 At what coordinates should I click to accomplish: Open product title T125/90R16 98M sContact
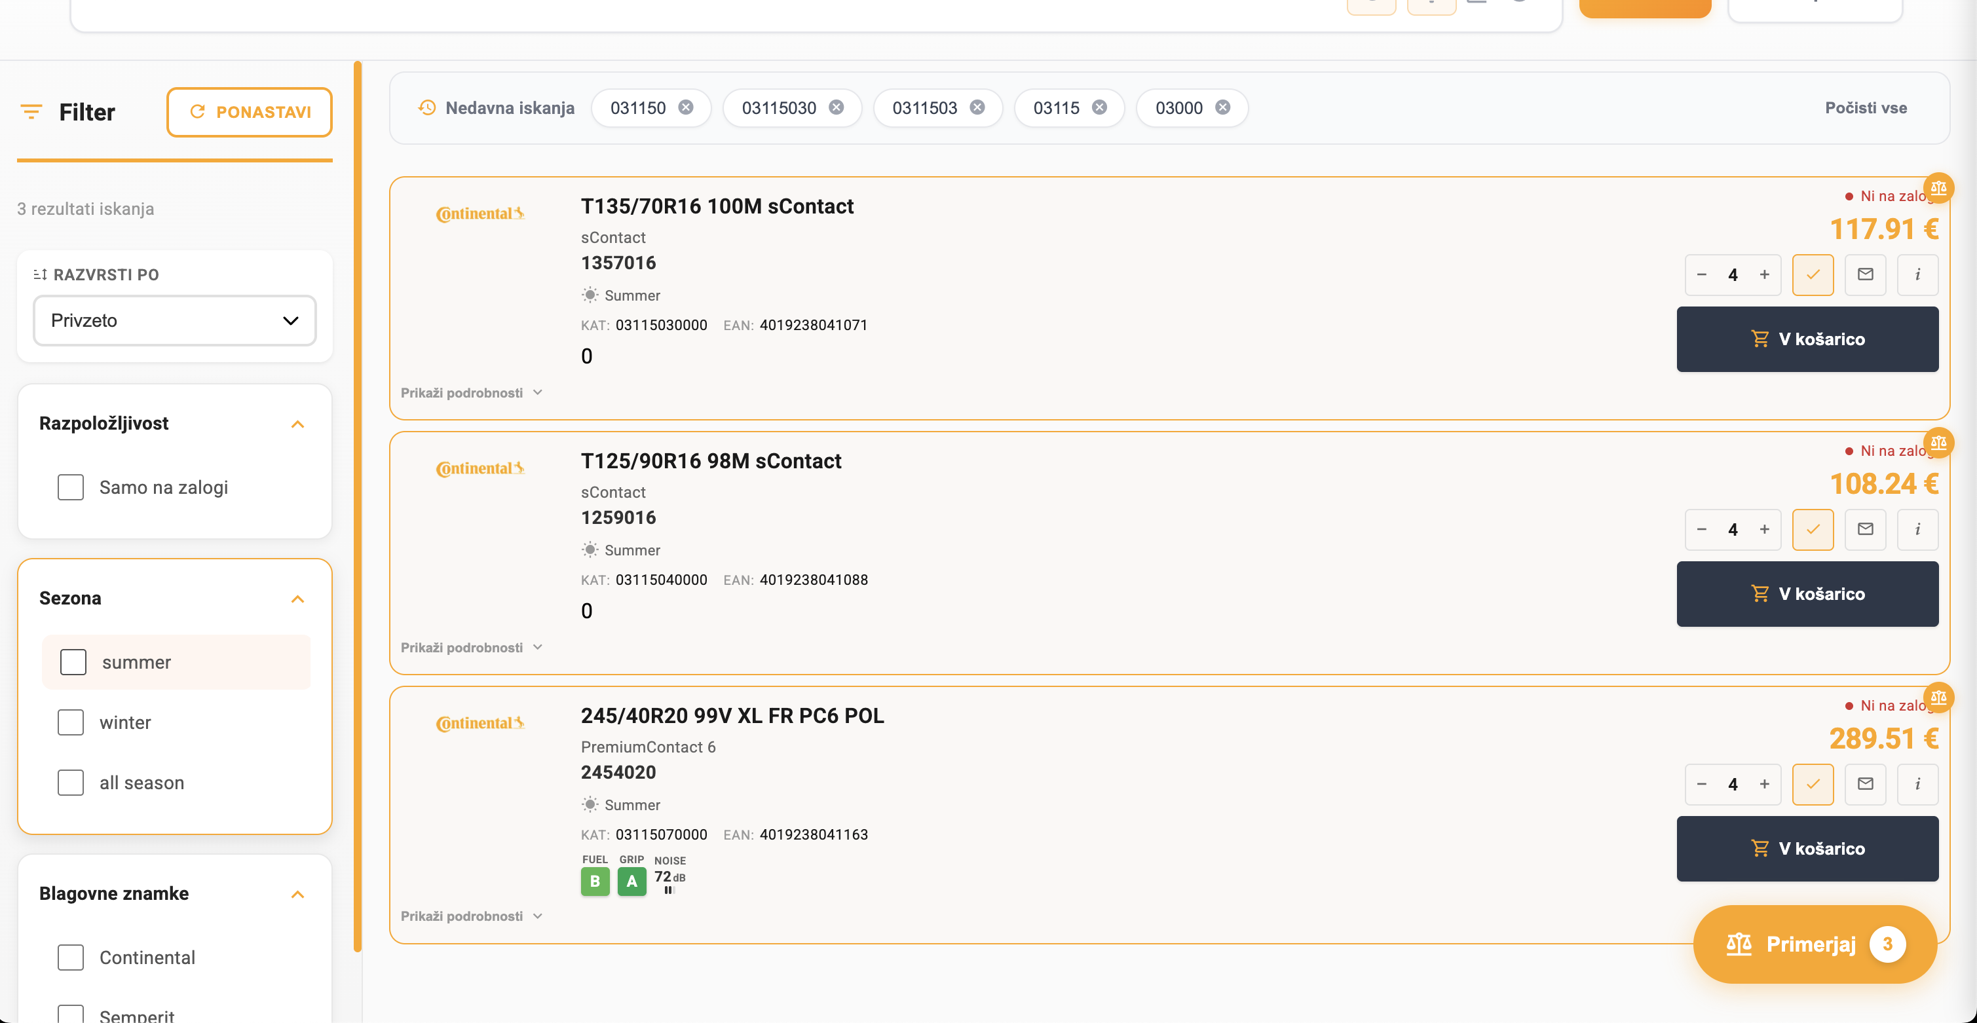point(711,461)
